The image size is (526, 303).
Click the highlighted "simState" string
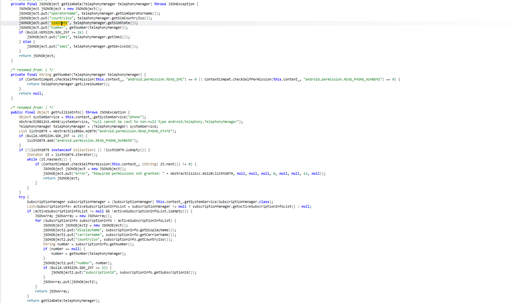59,23
